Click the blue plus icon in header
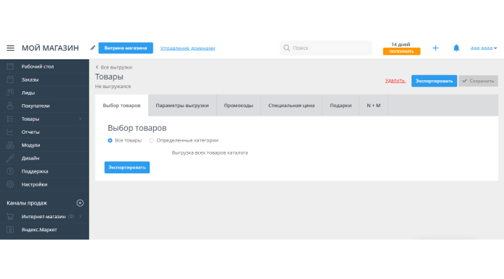This screenshot has width=504, height=279. 435,48
